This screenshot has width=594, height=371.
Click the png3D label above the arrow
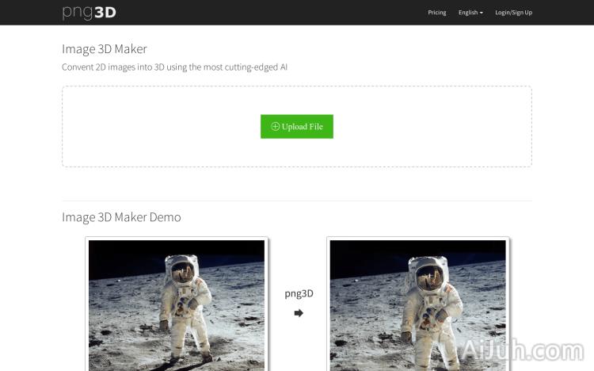pyautogui.click(x=299, y=293)
